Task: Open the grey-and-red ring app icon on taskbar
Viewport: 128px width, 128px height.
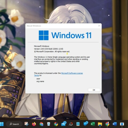Action: [x=71, y=124]
